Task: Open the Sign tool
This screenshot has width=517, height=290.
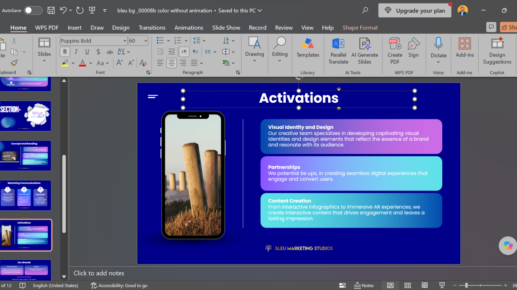Action: [x=414, y=48]
